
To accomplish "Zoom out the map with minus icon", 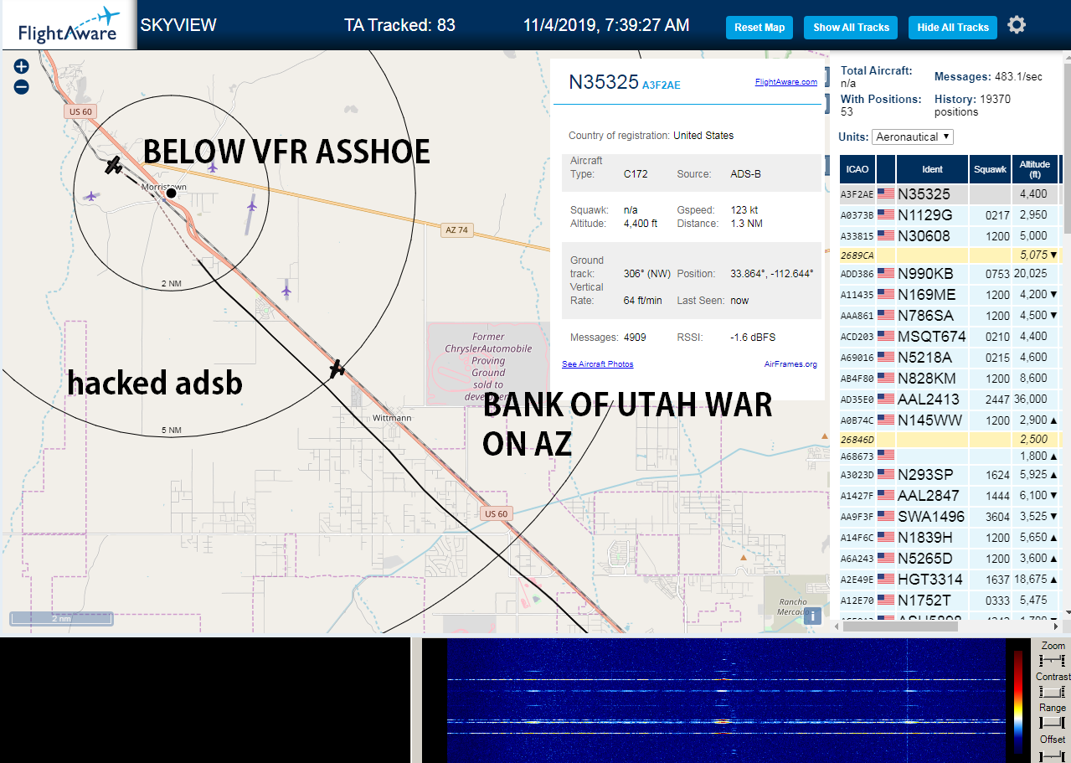I will pos(21,86).
